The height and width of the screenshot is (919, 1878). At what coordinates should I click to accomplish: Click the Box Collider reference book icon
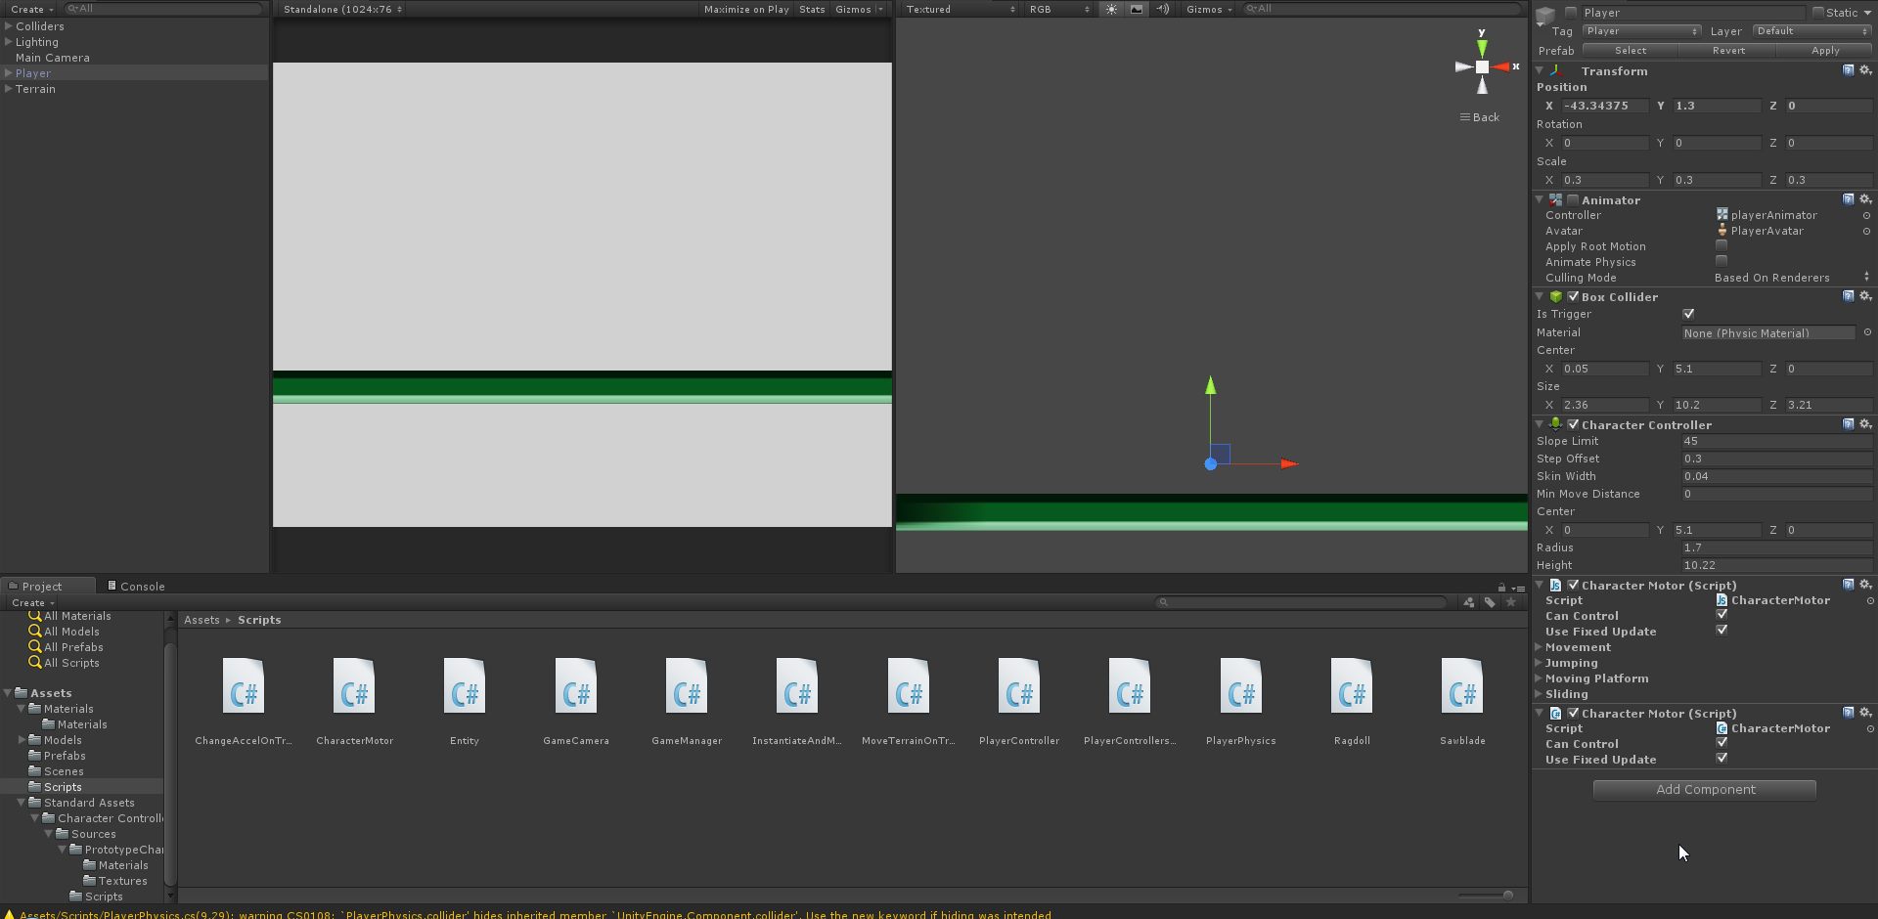(1848, 296)
